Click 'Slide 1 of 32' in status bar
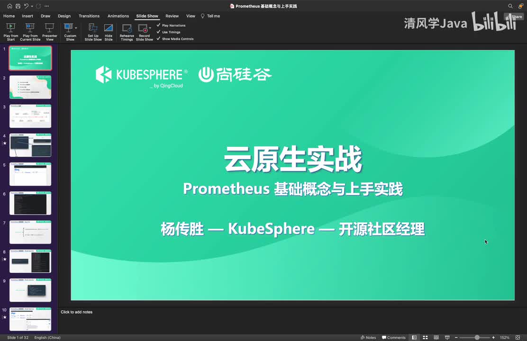 18,338
